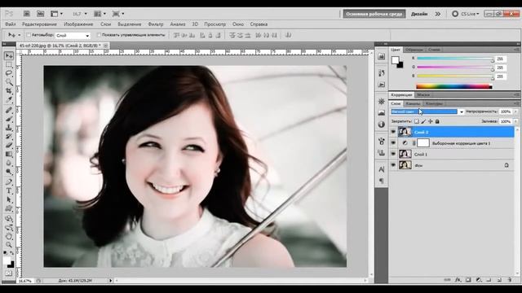Toggle lock transparent pixels

(x=417, y=121)
